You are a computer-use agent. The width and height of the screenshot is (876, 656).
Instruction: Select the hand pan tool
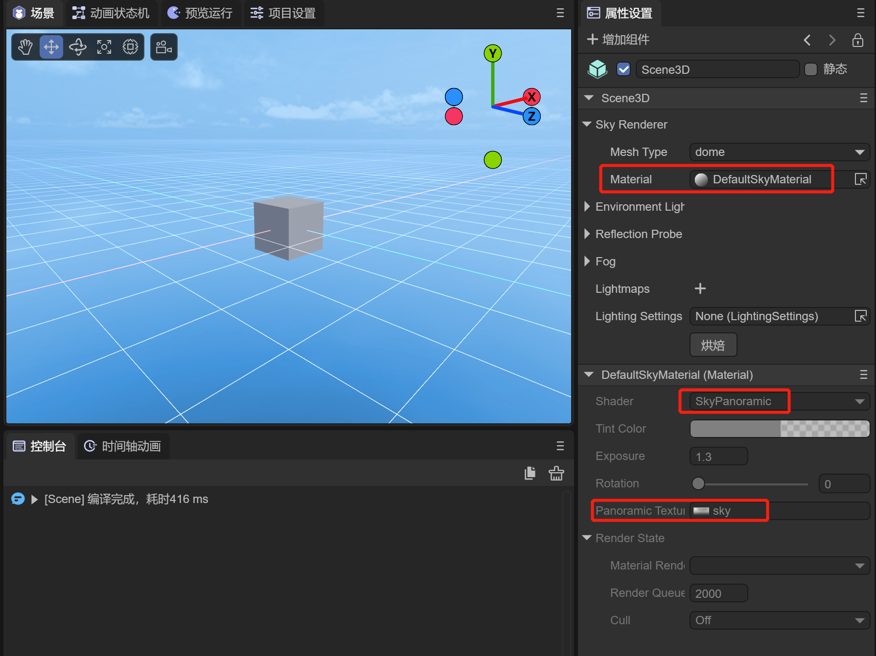click(25, 47)
